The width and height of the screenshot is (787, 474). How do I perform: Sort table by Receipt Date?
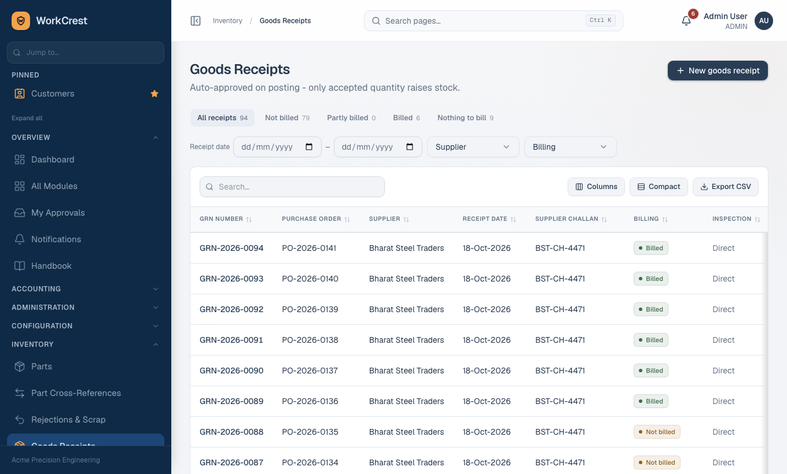[490, 219]
